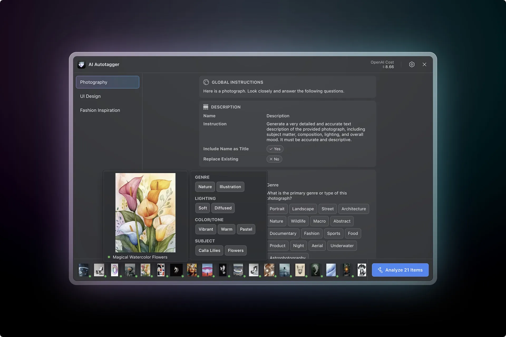506x337 pixels.
Task: Toggle Replace Existing No pill
Action: pos(274,159)
